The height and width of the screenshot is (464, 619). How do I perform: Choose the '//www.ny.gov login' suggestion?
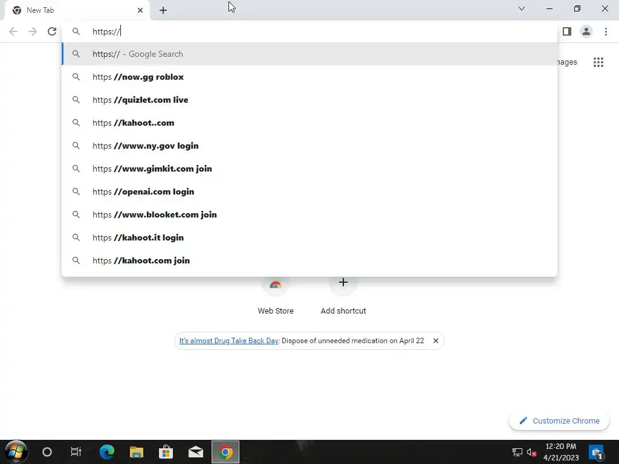coord(309,146)
